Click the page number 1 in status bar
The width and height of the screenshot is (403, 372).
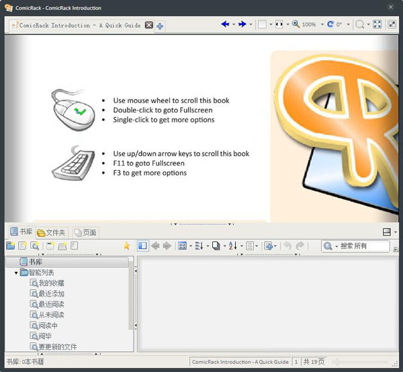click(296, 362)
